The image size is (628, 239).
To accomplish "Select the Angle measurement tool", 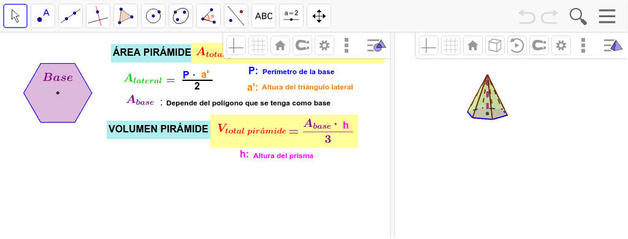I will coord(209,16).
